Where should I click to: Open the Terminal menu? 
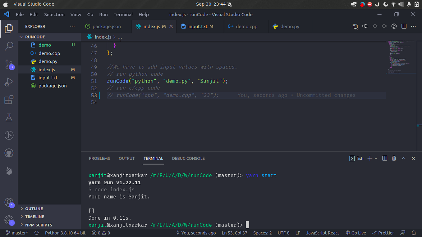coord(123,14)
